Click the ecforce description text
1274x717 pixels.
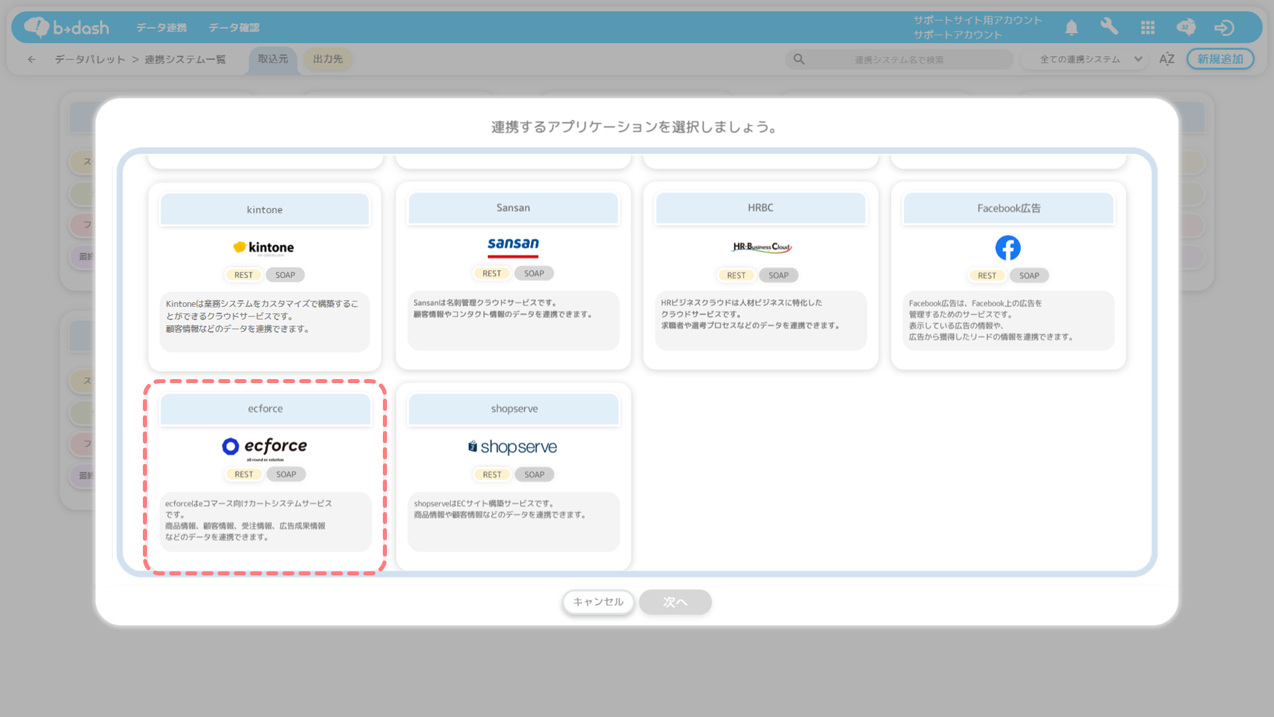click(249, 520)
